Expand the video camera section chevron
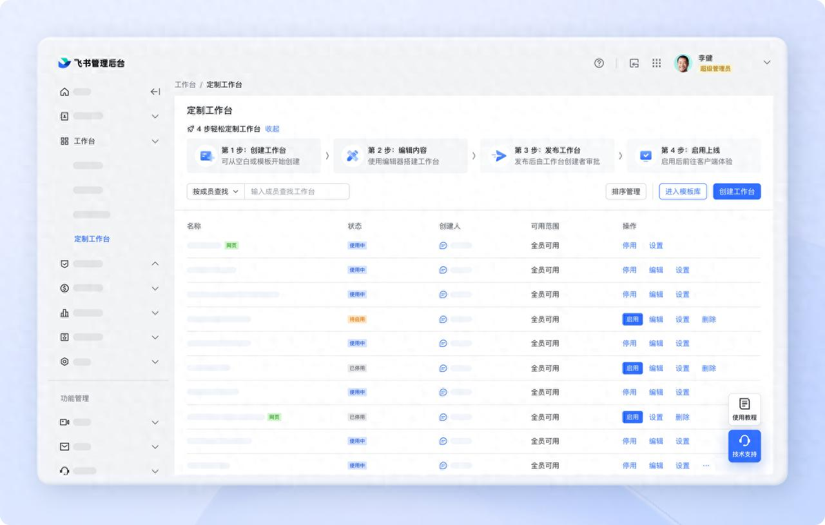This screenshot has width=825, height=525. pos(155,422)
